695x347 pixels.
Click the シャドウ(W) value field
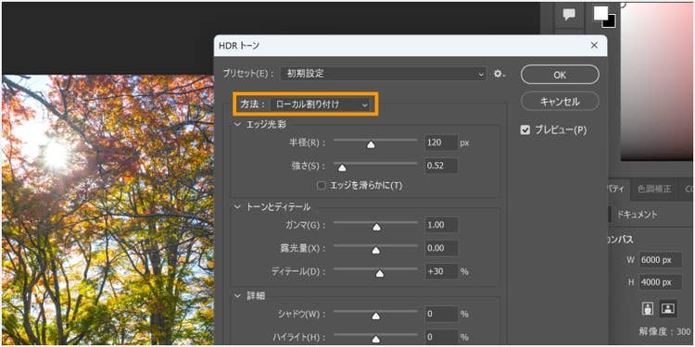point(441,315)
